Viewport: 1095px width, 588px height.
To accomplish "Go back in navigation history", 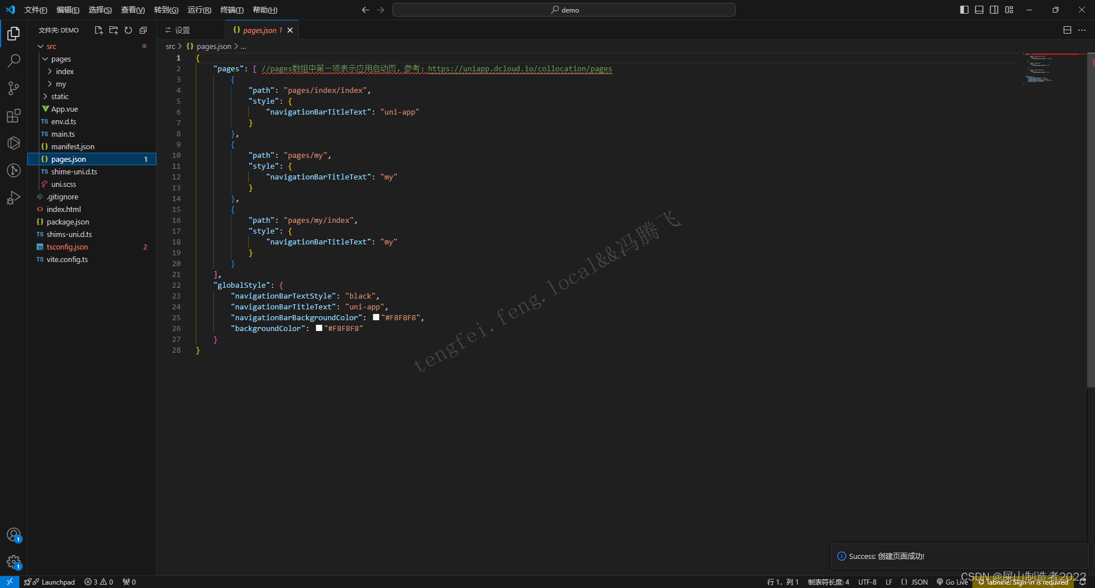I will pyautogui.click(x=366, y=10).
